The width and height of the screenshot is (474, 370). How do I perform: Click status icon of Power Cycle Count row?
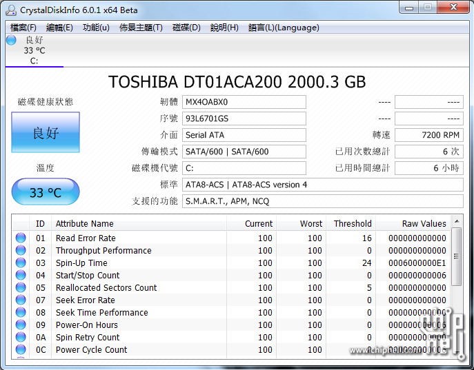21,349
